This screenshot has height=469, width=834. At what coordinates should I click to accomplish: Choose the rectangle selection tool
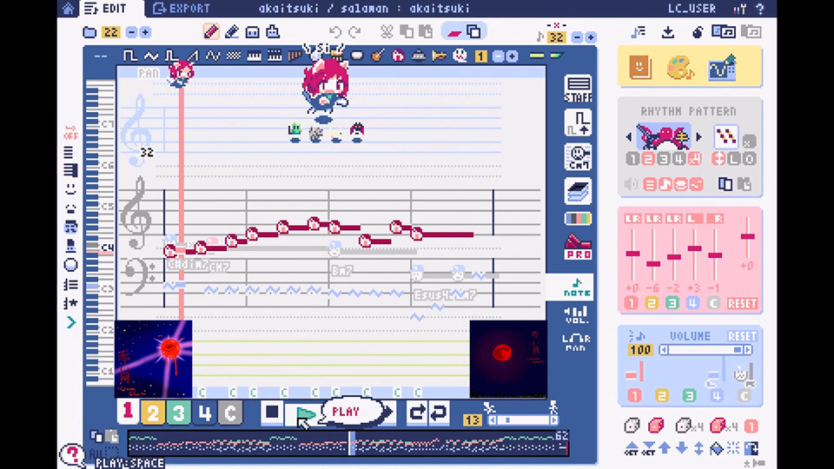[x=252, y=32]
